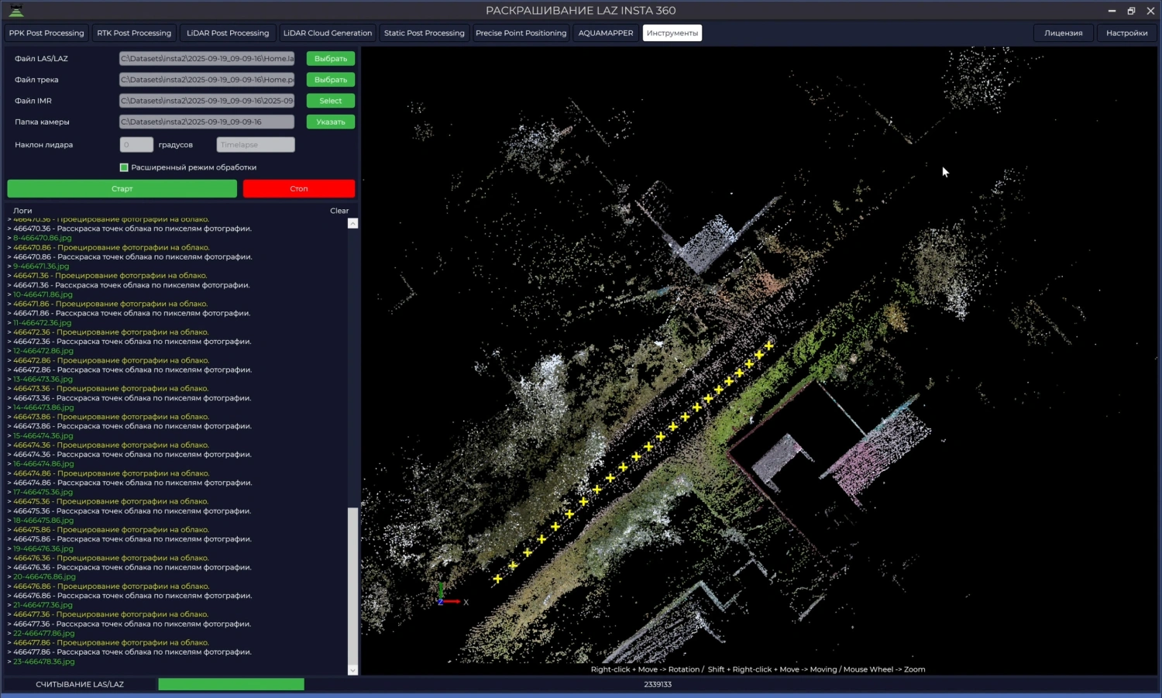
Task: Click the log panel scrollbar thumb
Action: click(353, 585)
